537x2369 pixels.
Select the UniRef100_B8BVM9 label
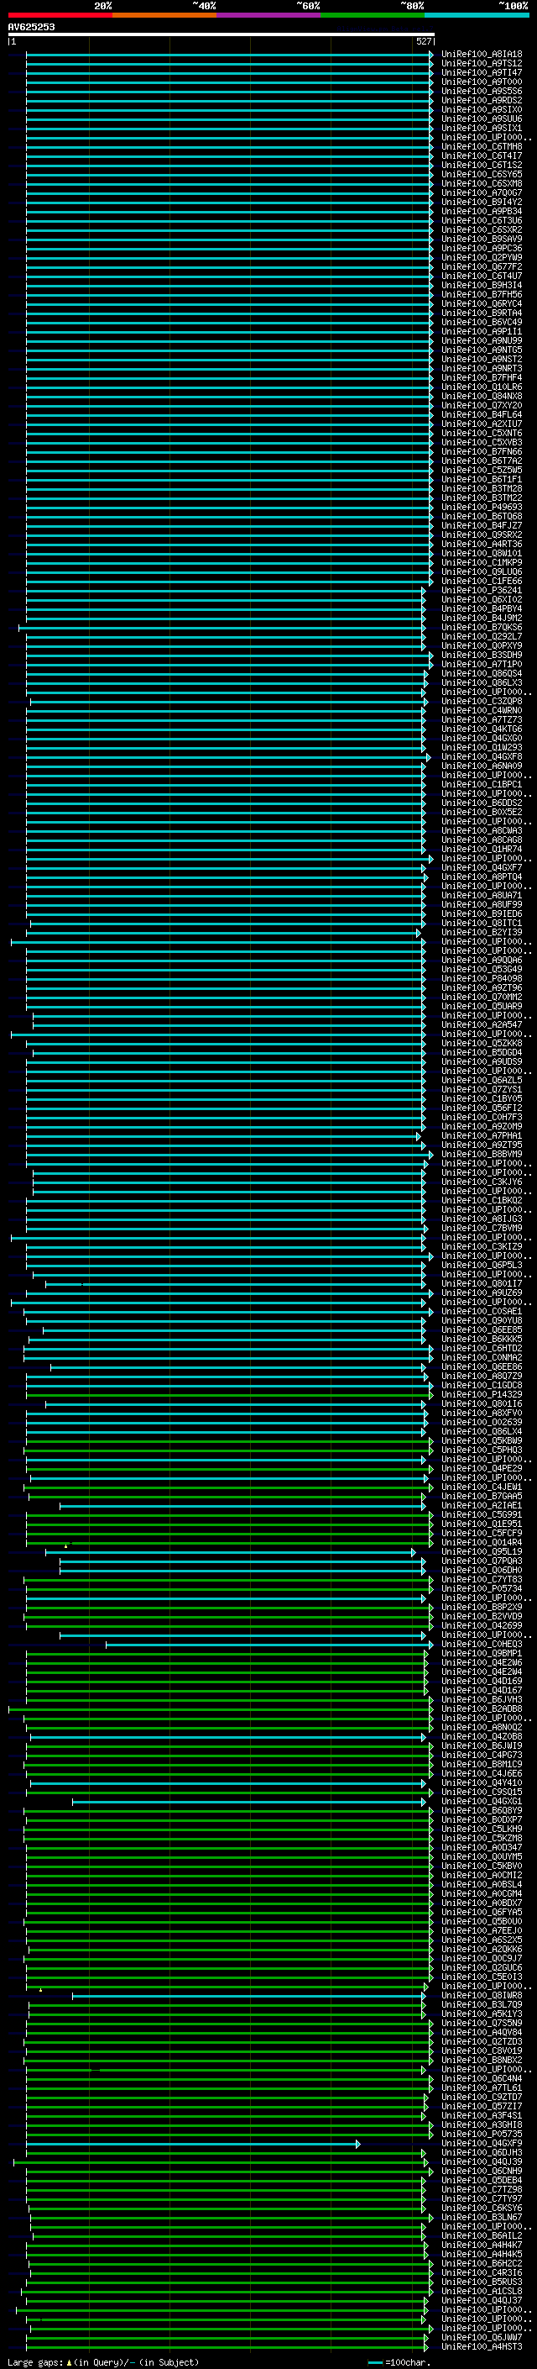coord(482,1154)
